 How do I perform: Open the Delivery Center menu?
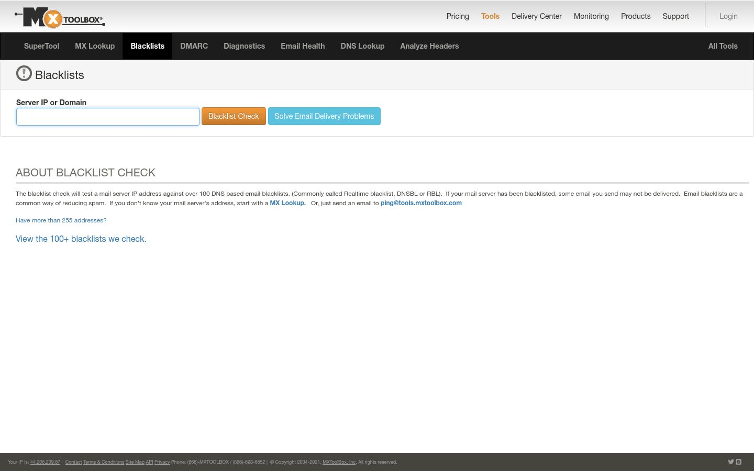click(536, 16)
